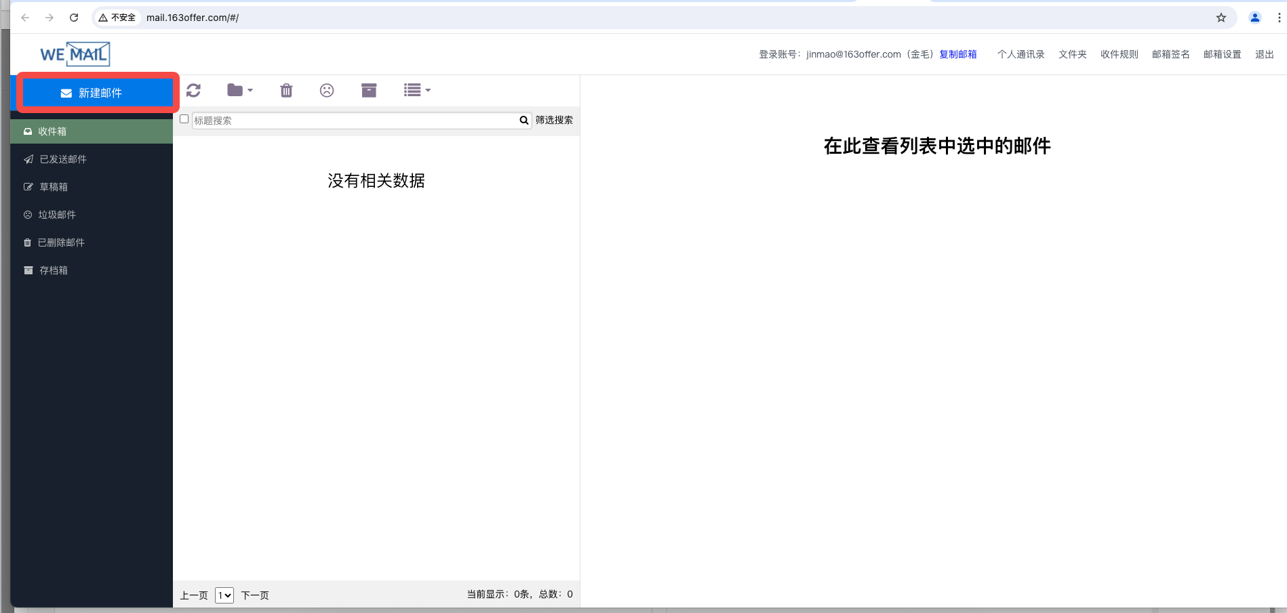Click the magnifier search icon
Screen dimensions: 1287x613
click(524, 121)
